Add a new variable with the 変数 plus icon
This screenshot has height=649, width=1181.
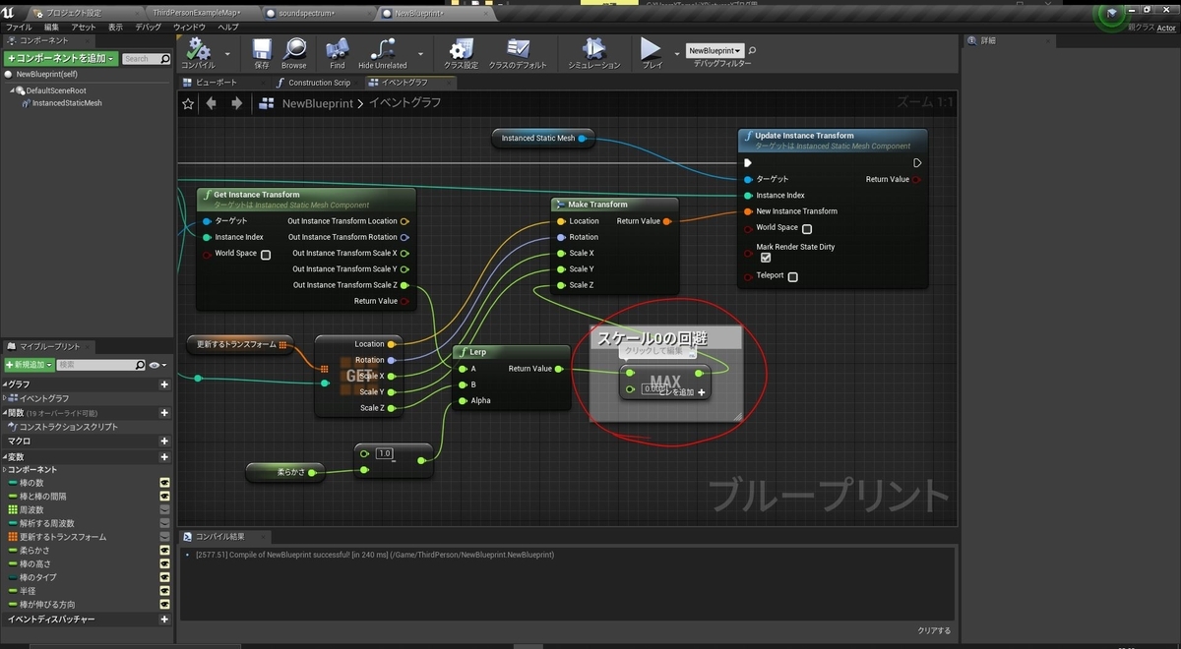pos(164,457)
